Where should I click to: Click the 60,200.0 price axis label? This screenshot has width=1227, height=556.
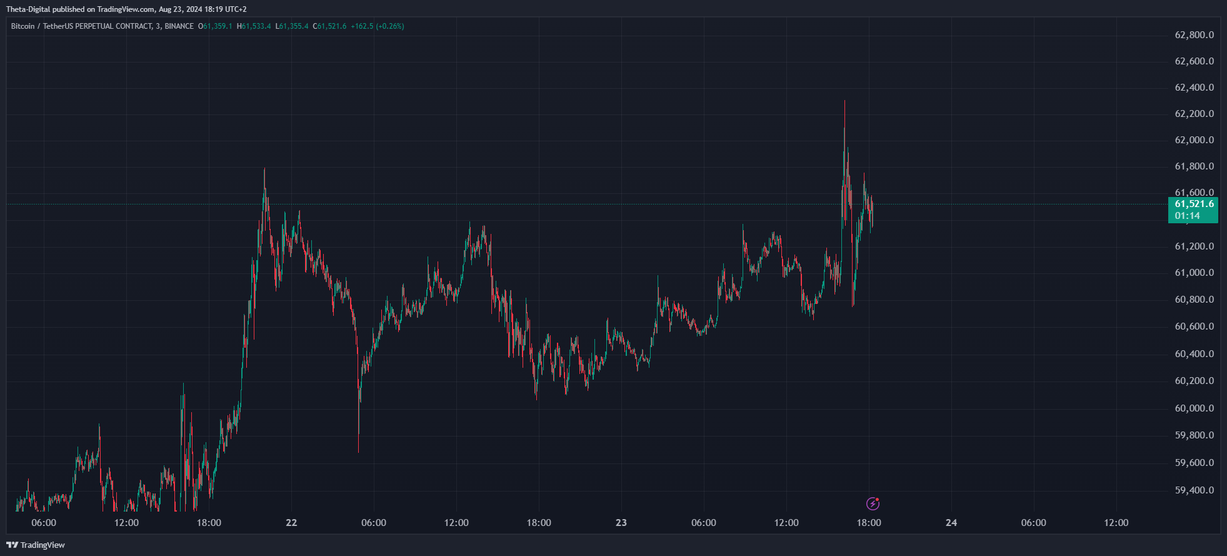tap(1194, 381)
